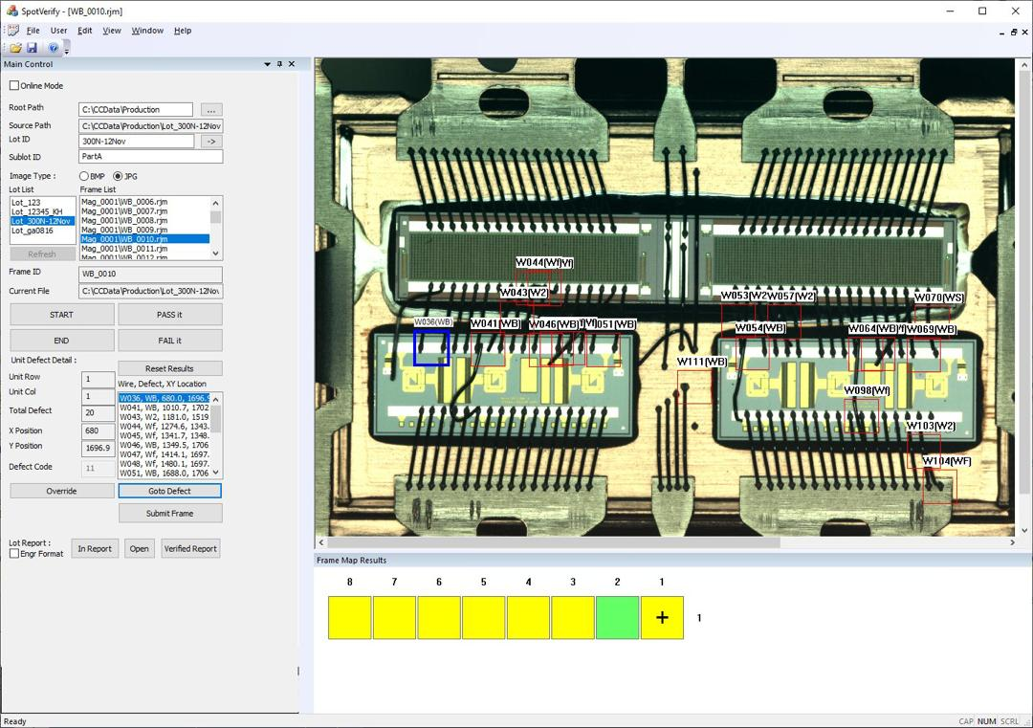The height and width of the screenshot is (728, 1033).
Task: Click W111(WB) defect marker on image
Action: (694, 386)
